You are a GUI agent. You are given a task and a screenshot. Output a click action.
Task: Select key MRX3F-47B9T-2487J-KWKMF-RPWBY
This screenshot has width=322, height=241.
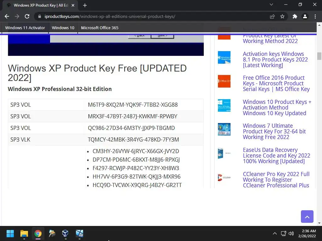[x=132, y=116]
